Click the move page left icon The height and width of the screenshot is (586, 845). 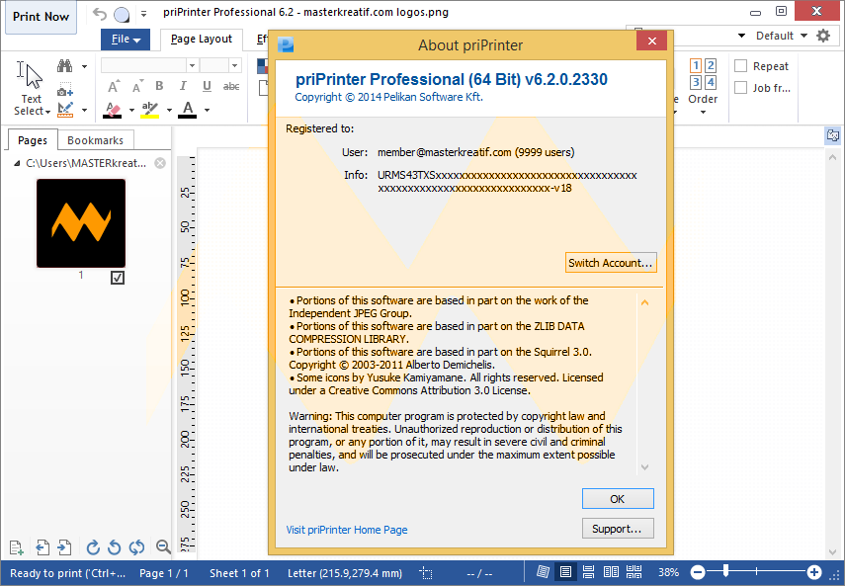point(42,547)
